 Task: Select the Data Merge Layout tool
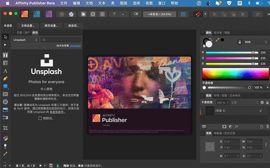[5, 118]
